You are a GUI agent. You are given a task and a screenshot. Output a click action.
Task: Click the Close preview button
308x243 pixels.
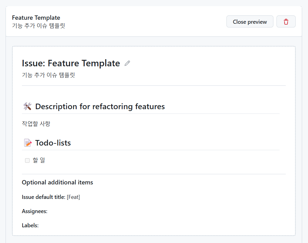coord(250,22)
